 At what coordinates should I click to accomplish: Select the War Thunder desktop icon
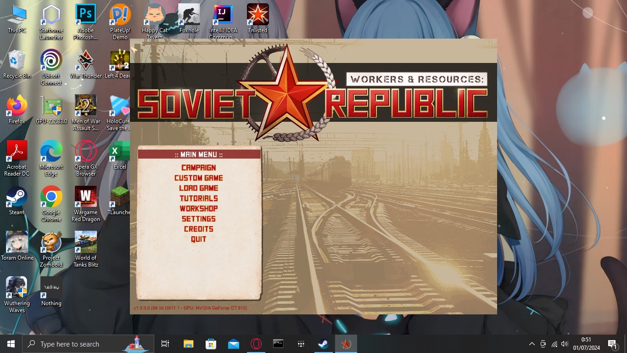[x=85, y=63]
